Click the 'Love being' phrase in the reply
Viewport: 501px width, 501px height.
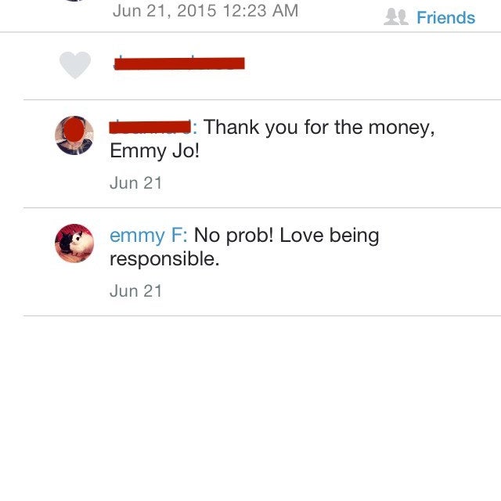330,236
